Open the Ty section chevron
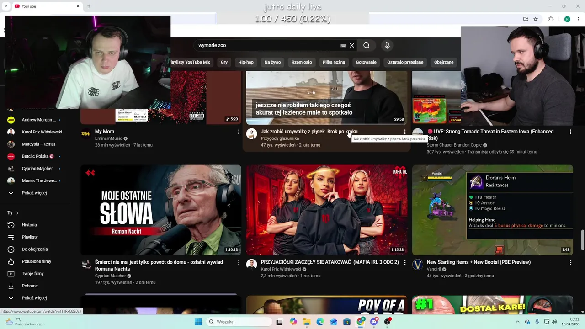This screenshot has height=329, width=585. (x=17, y=213)
